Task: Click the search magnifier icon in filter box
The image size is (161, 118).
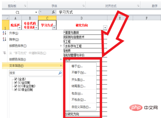Action: (x=60, y=73)
